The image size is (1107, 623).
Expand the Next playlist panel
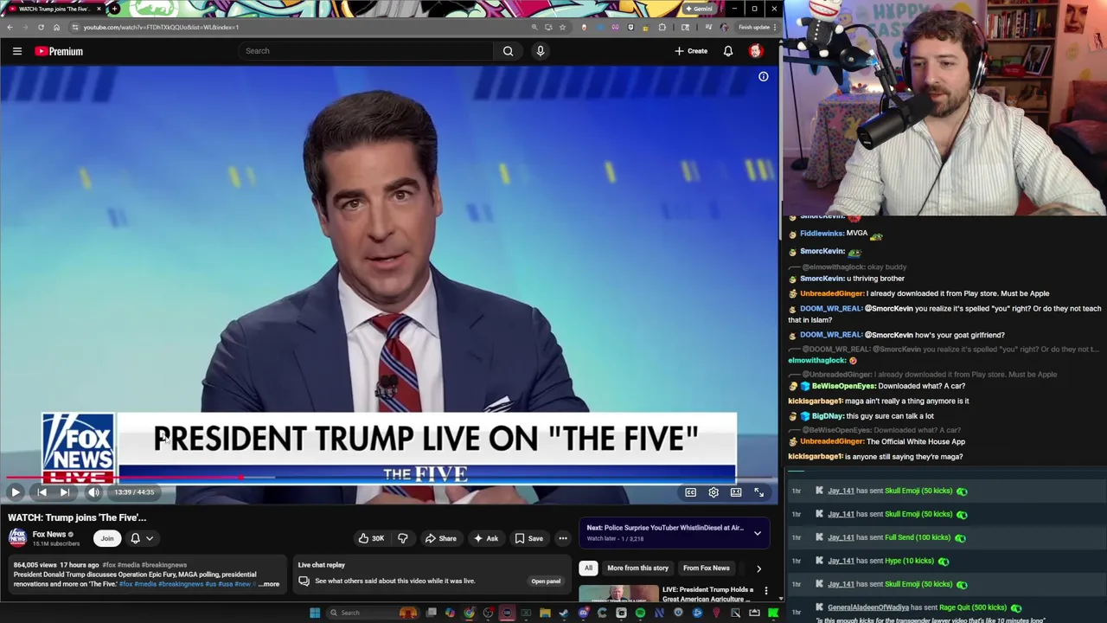pyautogui.click(x=758, y=533)
